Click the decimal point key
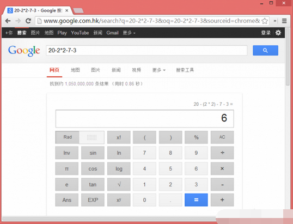The width and height of the screenshot is (293, 224). click(170, 200)
